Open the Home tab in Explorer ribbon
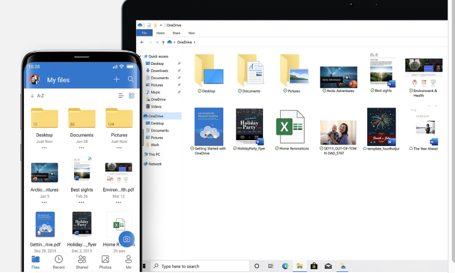The image size is (455, 273). point(160,33)
